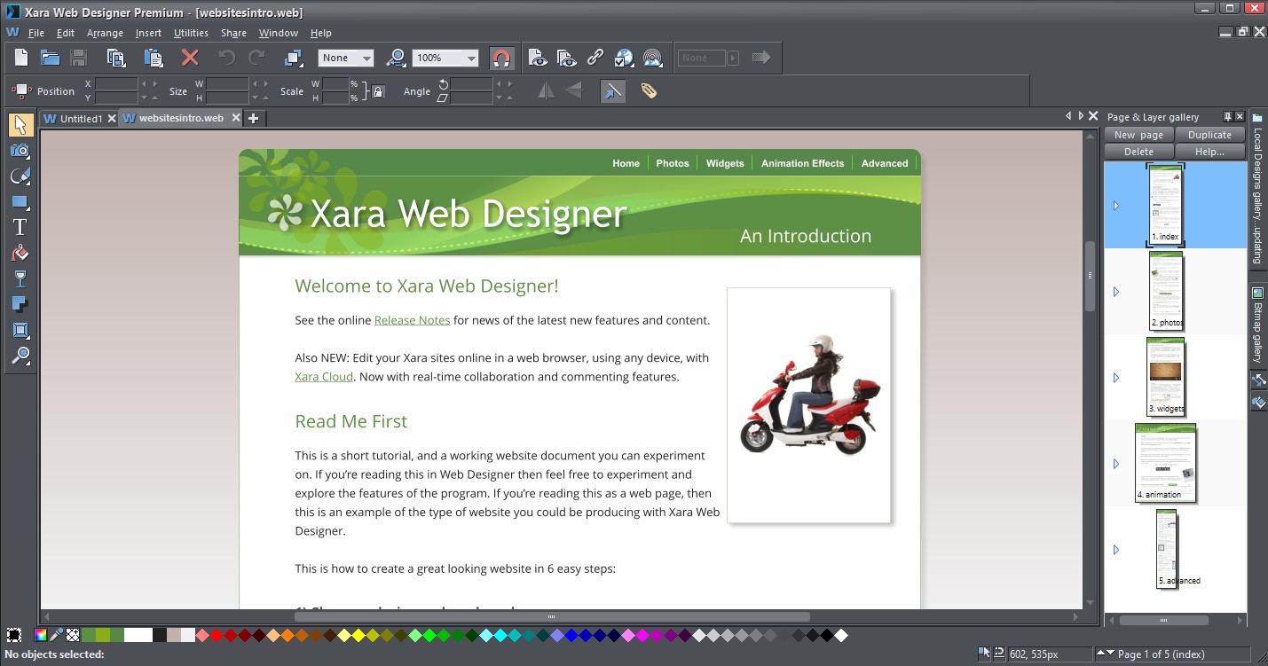Click the Photos nav item on page
1268x666 pixels.
(x=673, y=163)
